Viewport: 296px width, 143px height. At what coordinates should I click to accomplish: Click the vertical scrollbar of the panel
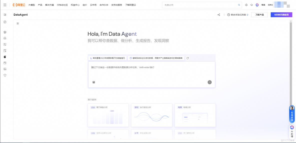(x=291, y=64)
